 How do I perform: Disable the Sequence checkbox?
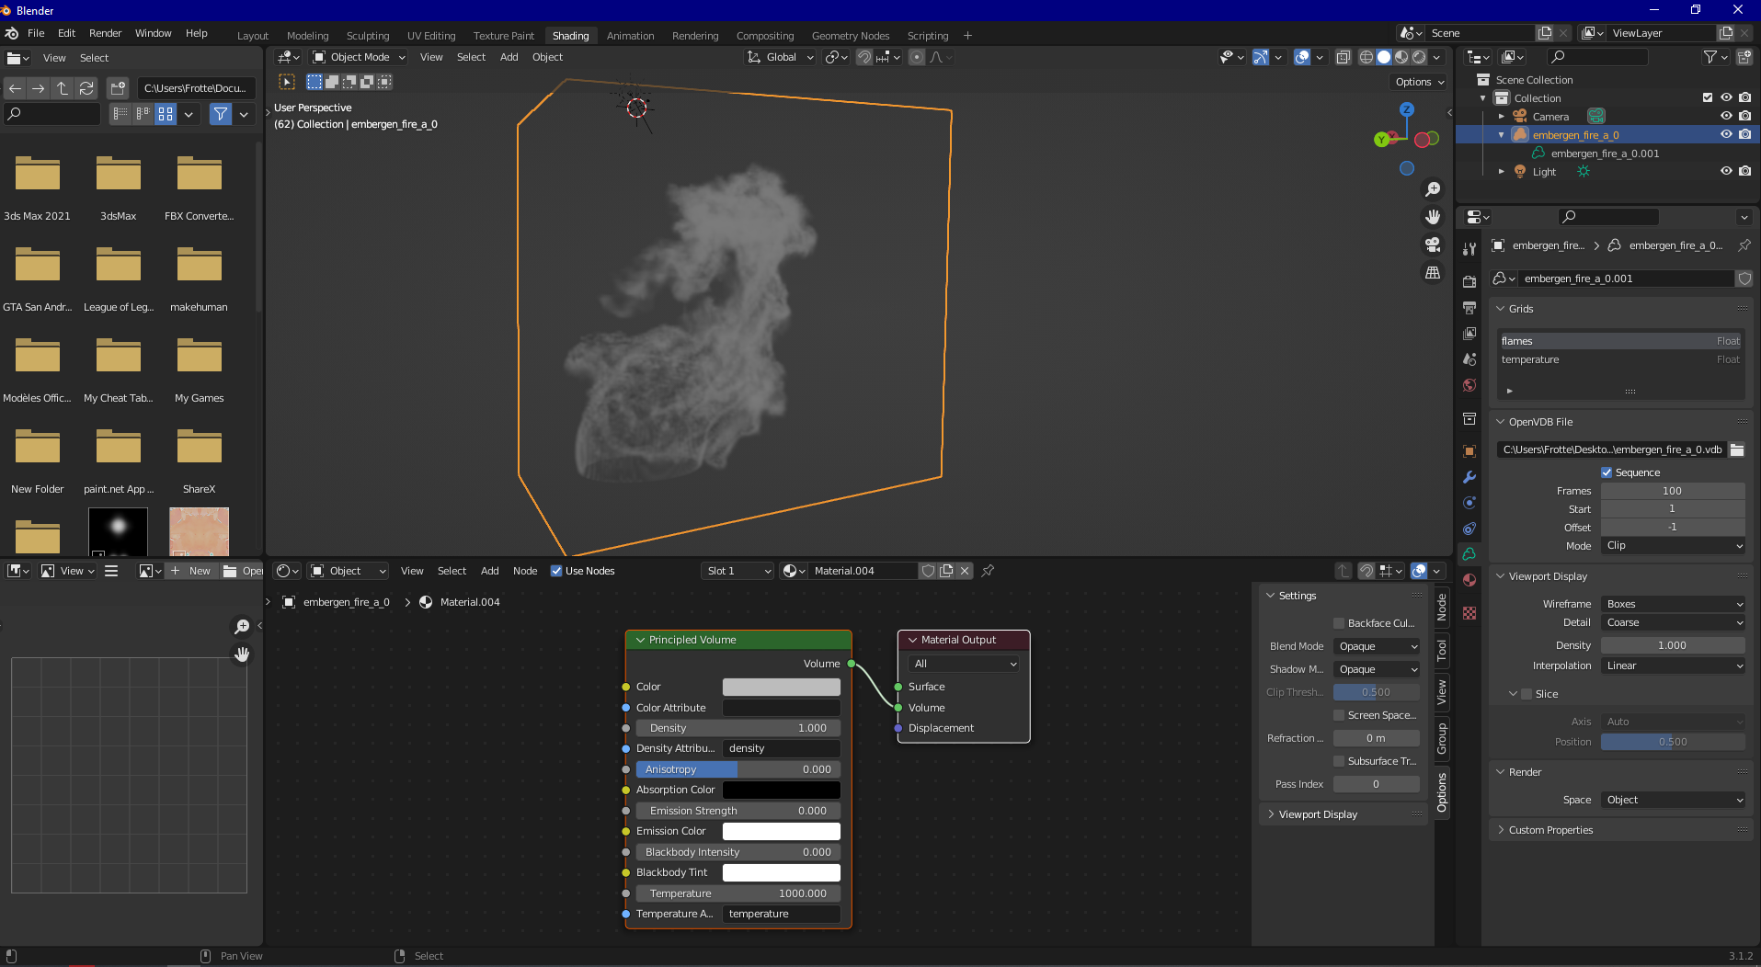pyautogui.click(x=1607, y=472)
